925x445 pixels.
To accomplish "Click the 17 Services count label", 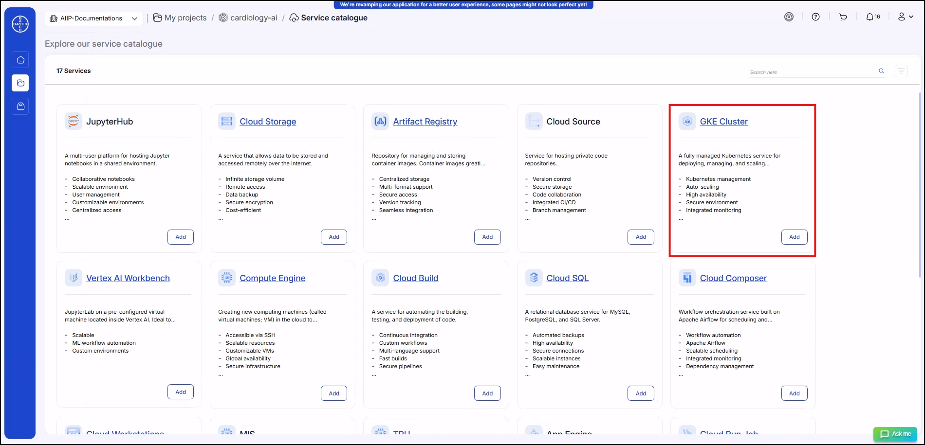I will [74, 71].
